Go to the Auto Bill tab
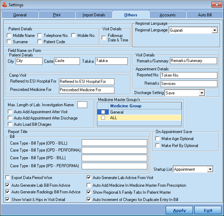The width and height of the screenshot is (224, 216). [x=205, y=15]
